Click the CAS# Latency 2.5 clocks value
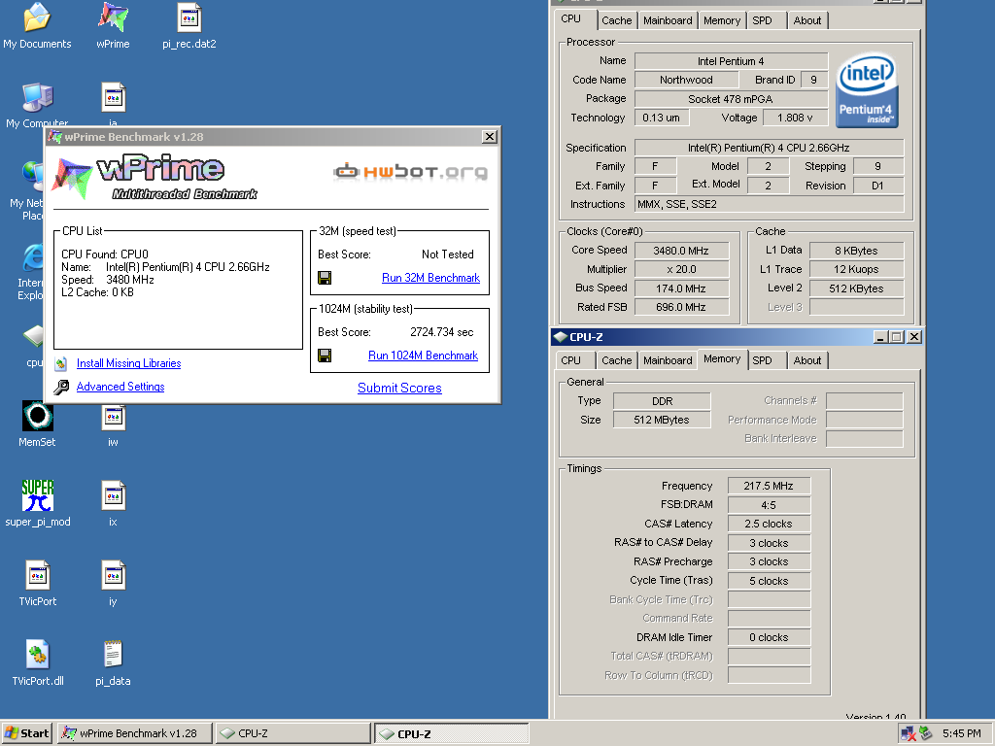The height and width of the screenshot is (746, 995). [x=769, y=524]
